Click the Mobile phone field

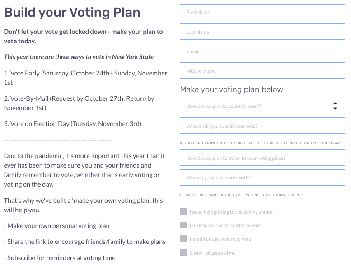click(262, 71)
